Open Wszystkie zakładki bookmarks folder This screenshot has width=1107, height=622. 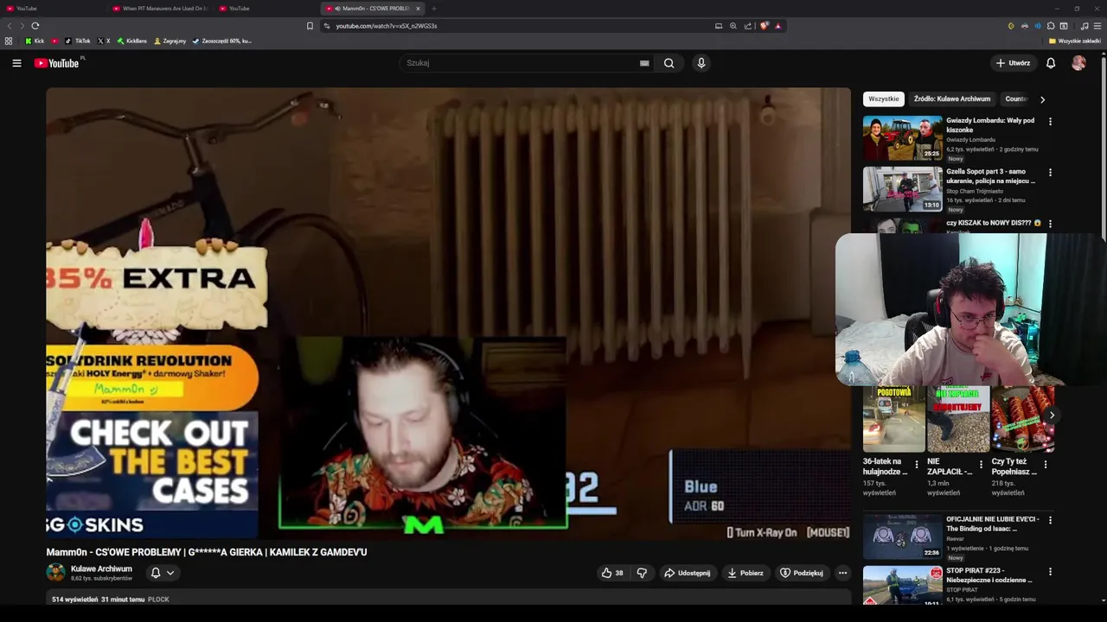click(x=1075, y=41)
